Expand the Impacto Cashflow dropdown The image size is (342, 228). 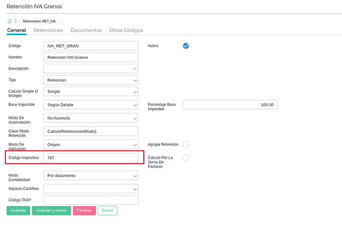coord(134,189)
